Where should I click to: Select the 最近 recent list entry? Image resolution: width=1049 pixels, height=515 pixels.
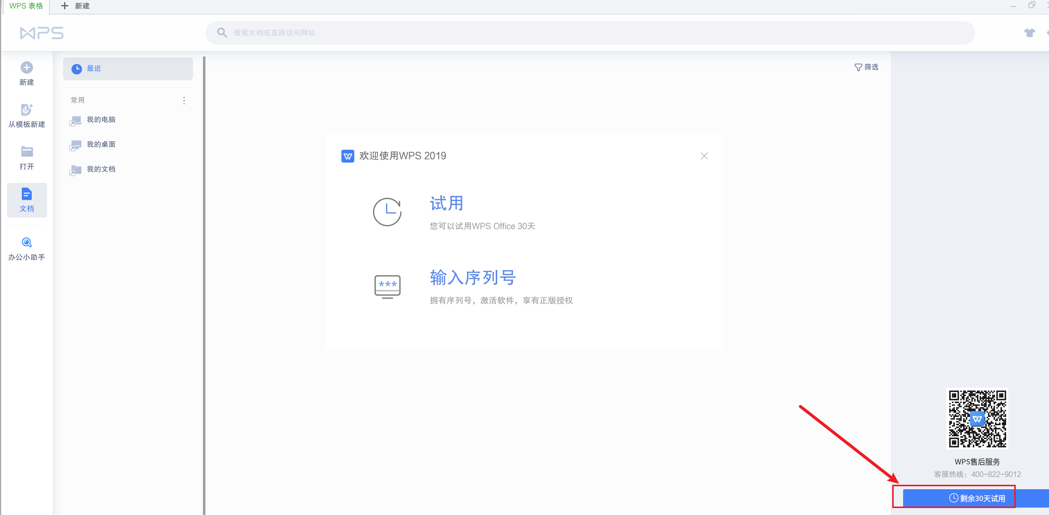tap(128, 68)
